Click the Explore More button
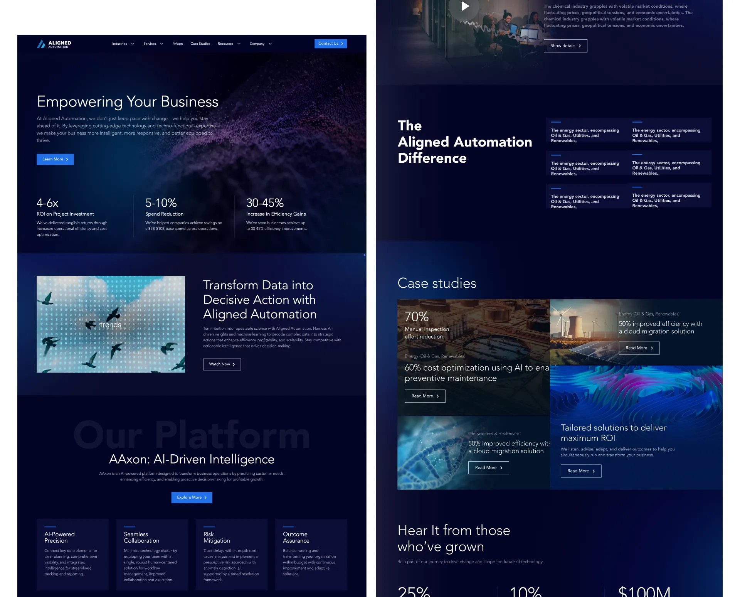The image size is (740, 597). (192, 497)
